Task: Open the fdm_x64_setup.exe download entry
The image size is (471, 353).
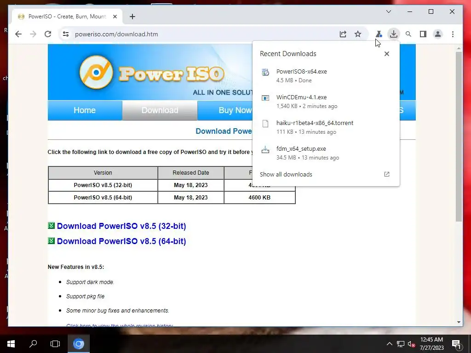Action: 326,153
